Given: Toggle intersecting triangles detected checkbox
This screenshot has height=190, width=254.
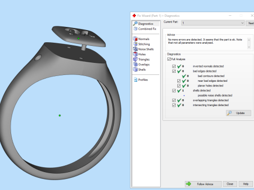Looking at the screenshot, I should click(174, 105).
